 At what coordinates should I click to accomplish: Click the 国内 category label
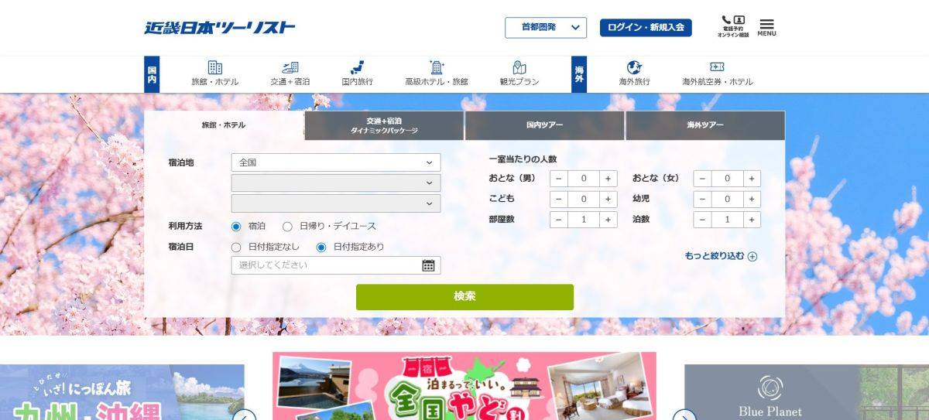tap(152, 74)
